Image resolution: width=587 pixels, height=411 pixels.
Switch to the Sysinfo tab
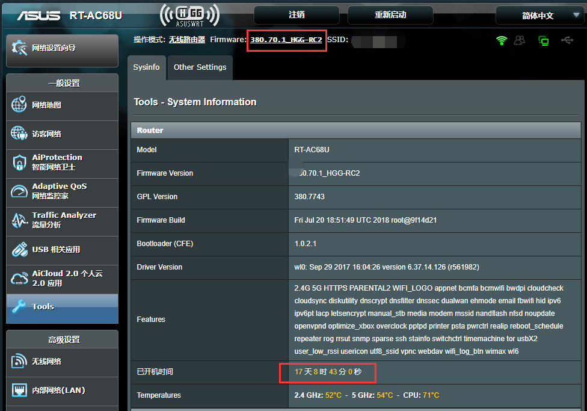[146, 67]
